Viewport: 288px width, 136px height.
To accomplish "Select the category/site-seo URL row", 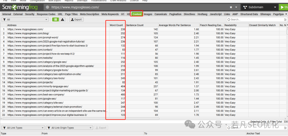I will [143, 103].
